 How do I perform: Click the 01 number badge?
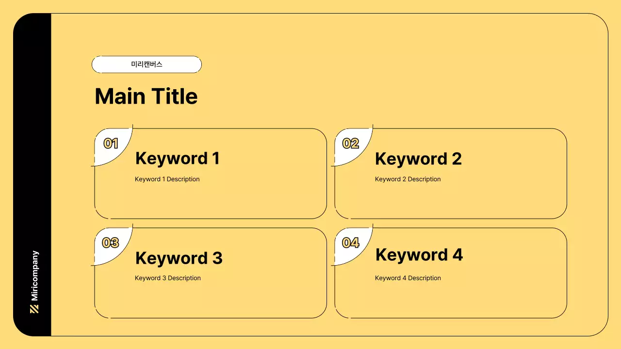[x=111, y=143]
